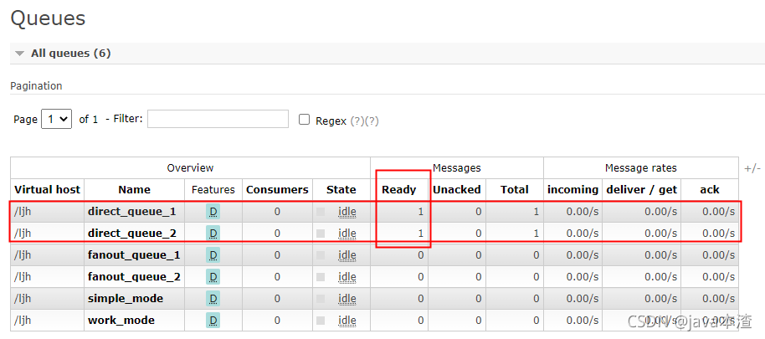Sort by Consumers column header
765x339 pixels.
(x=277, y=190)
